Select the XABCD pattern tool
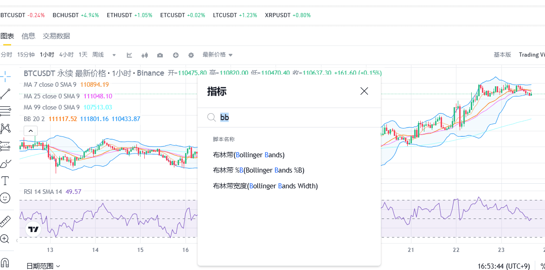The height and width of the screenshot is (270, 545). [x=5, y=128]
